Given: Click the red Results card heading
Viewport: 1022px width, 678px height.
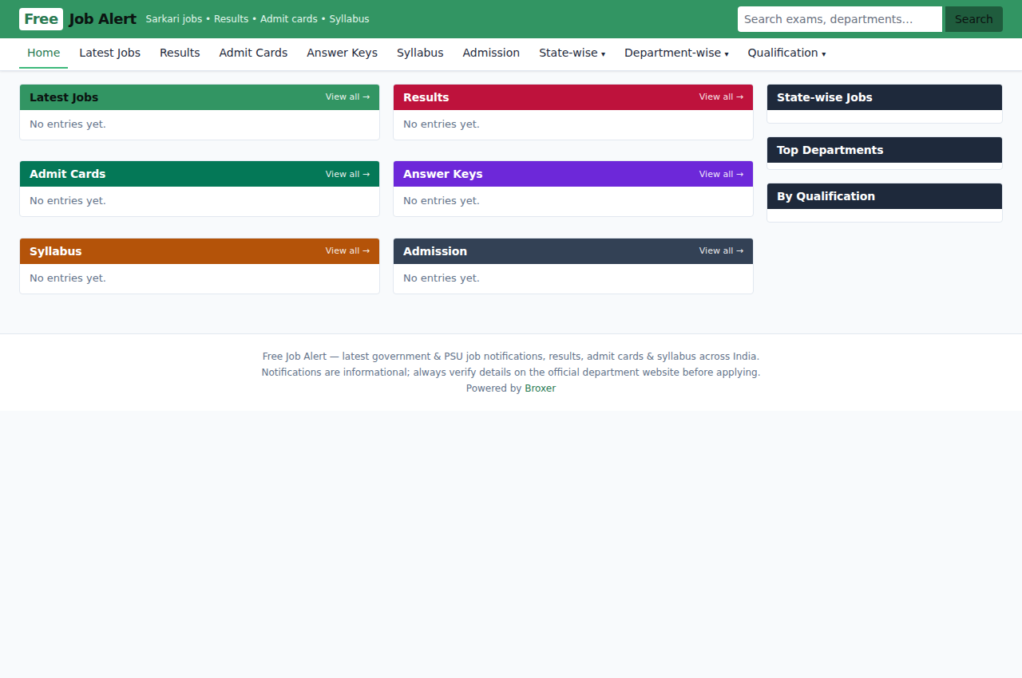Looking at the screenshot, I should click(426, 97).
